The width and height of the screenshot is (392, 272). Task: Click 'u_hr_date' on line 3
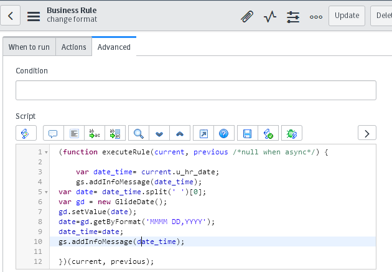[196, 172]
